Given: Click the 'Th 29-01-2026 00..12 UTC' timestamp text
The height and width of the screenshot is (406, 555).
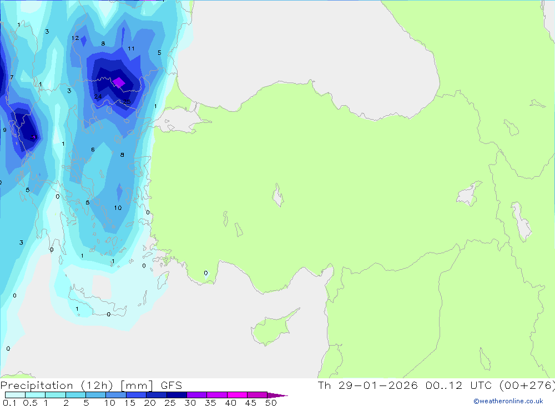Looking at the screenshot, I should pyautogui.click(x=407, y=385).
